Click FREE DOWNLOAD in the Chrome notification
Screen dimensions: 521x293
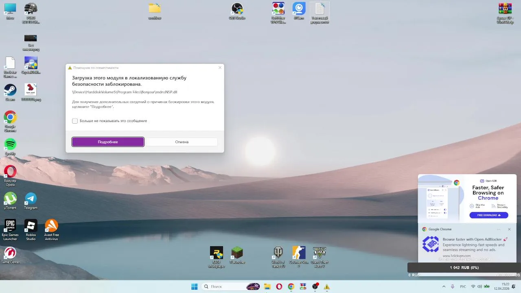tap(489, 215)
